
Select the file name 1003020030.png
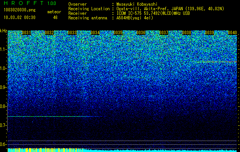pos(20,10)
